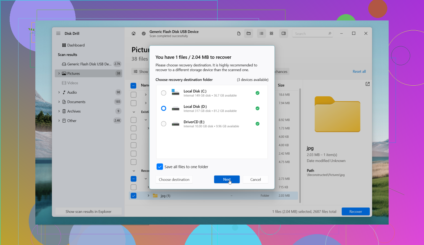Check the checkbox for the 7.94 MB row

[x=133, y=103]
